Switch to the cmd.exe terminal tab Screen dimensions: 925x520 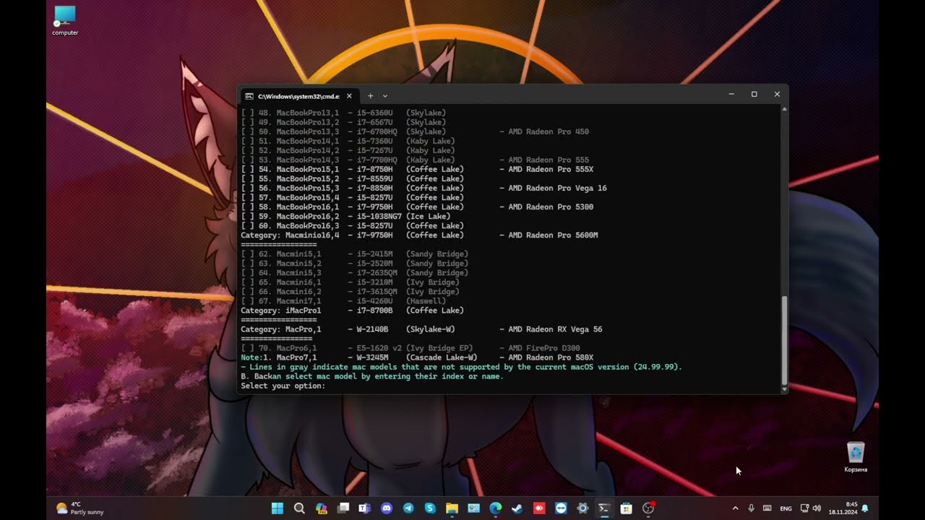click(x=298, y=95)
